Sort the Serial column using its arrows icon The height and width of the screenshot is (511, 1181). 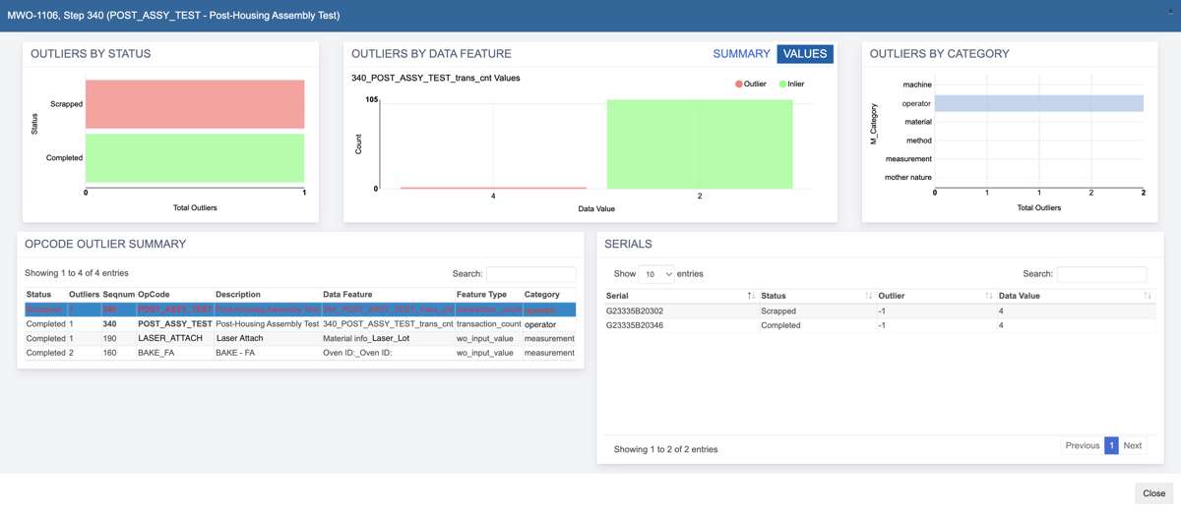tap(751, 296)
